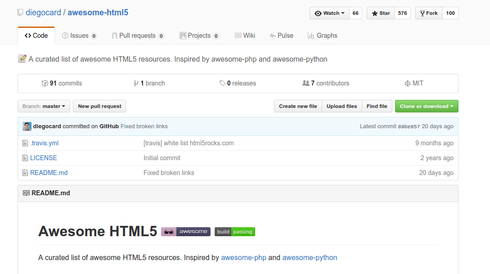Image resolution: width=490 pixels, height=274 pixels.
Task: Click diegocard author name in commit bar
Action: 47,126
